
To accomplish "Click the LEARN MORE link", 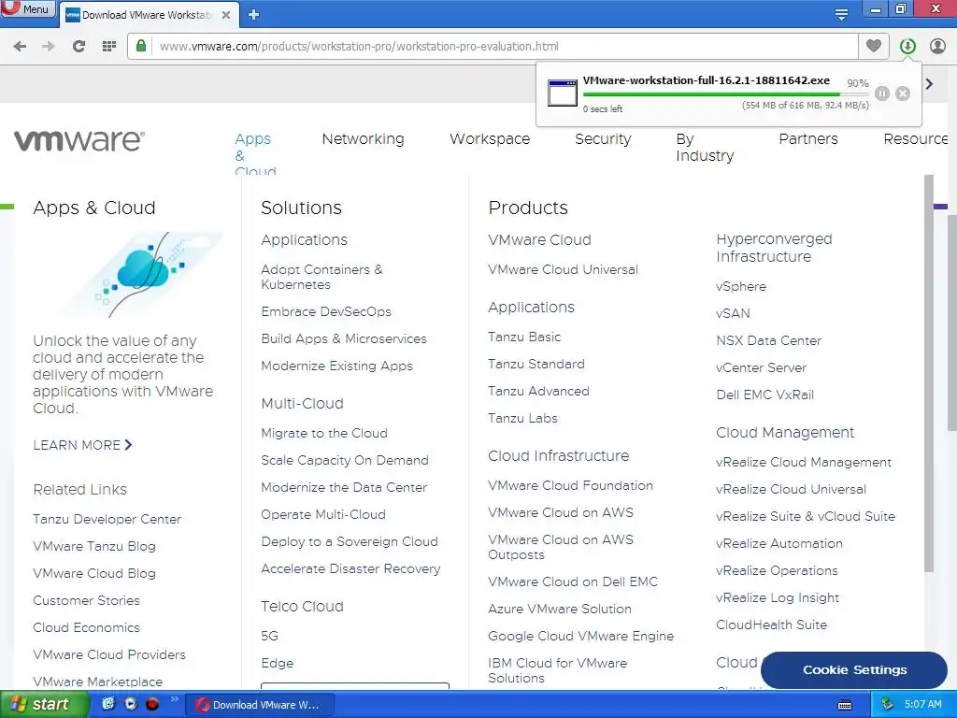I will pyautogui.click(x=82, y=445).
